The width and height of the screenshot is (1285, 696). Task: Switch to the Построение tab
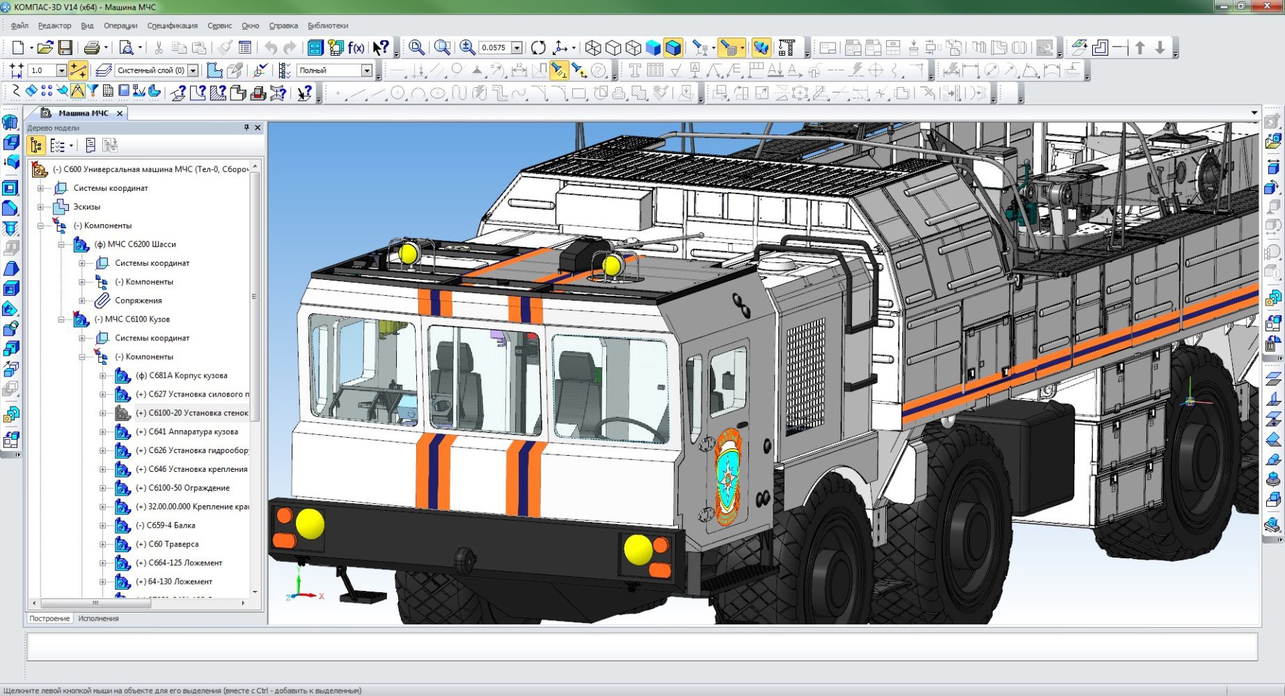[x=49, y=618]
